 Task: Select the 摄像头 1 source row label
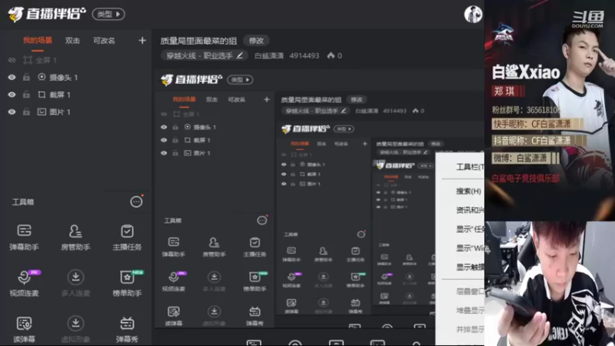[x=64, y=78]
